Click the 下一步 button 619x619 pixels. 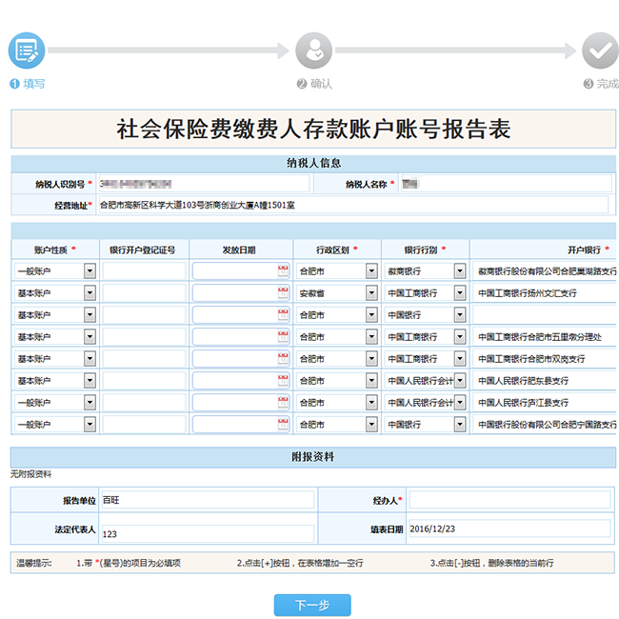(312, 605)
